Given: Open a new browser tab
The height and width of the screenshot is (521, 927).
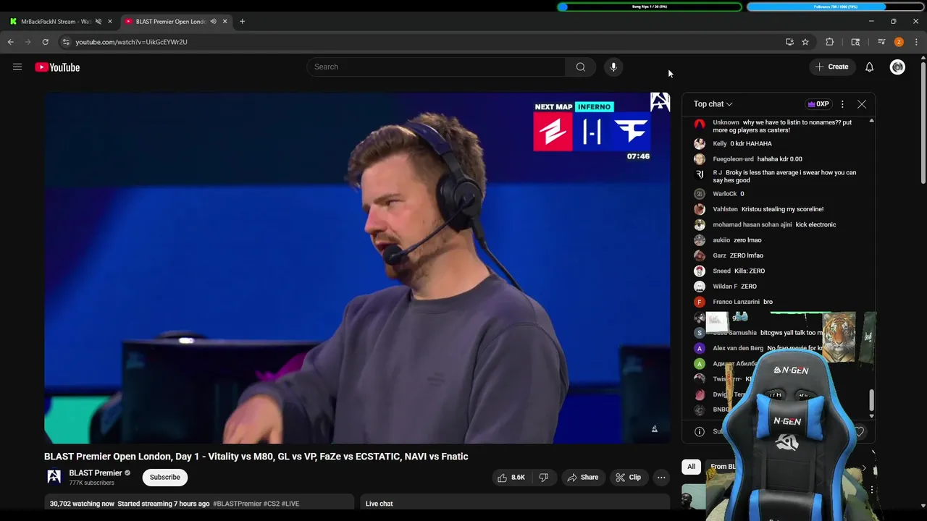Looking at the screenshot, I should click(242, 22).
